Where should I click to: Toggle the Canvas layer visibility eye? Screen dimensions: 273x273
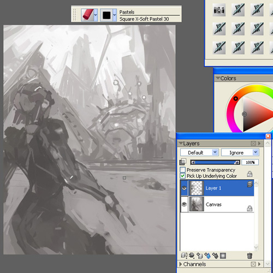point(184,204)
